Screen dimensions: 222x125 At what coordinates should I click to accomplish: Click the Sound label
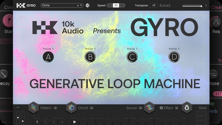131,108
